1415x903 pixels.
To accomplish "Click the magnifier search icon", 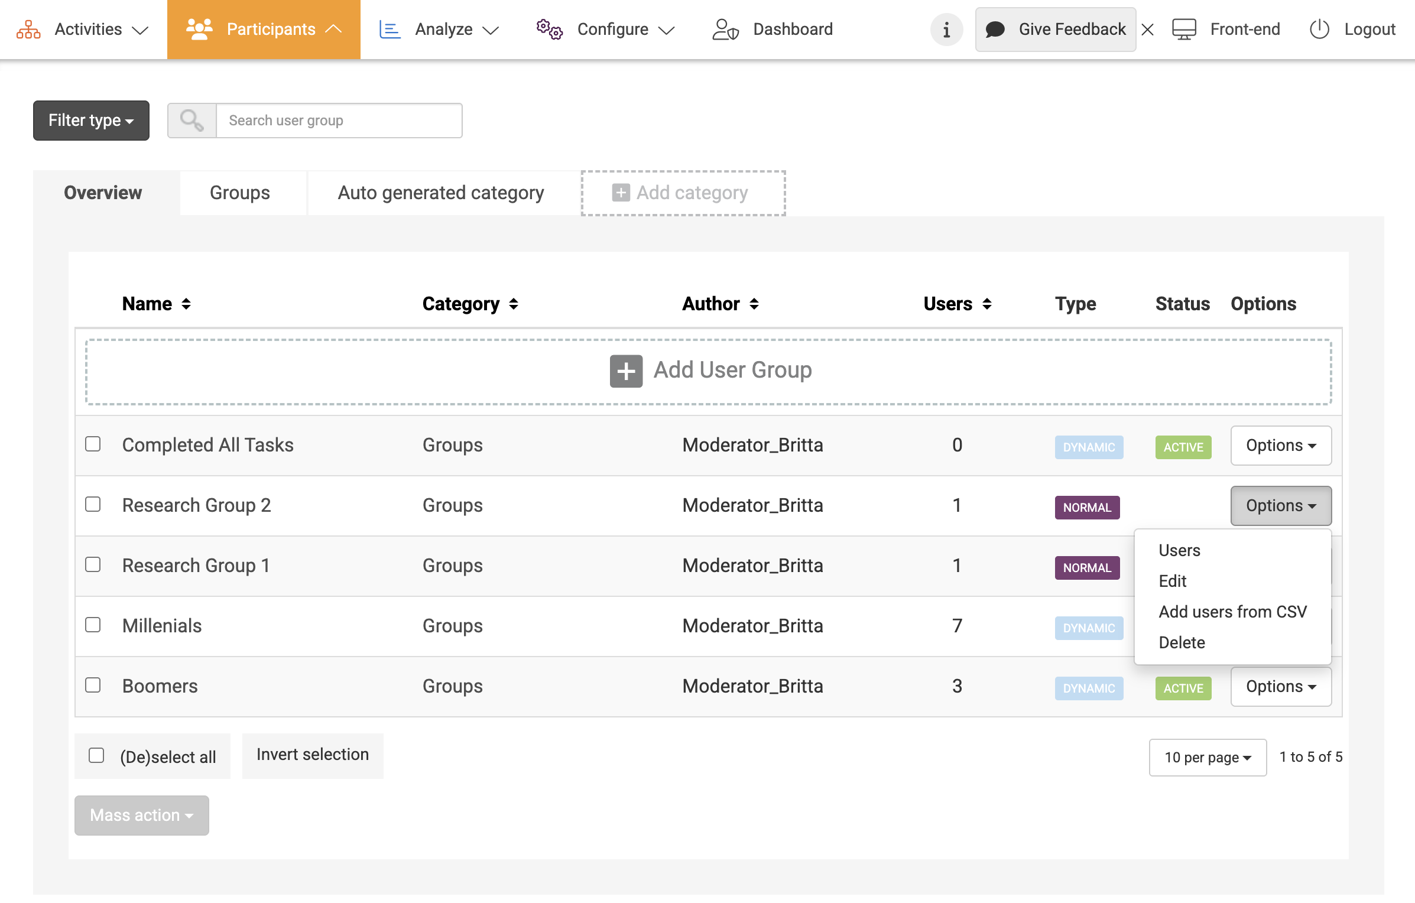I will 192,121.
